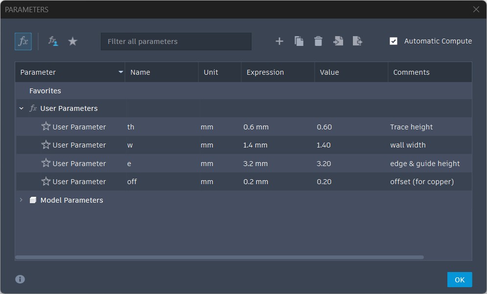The image size is (487, 294).
Task: Sort by the Expression column header
Action: [265, 72]
